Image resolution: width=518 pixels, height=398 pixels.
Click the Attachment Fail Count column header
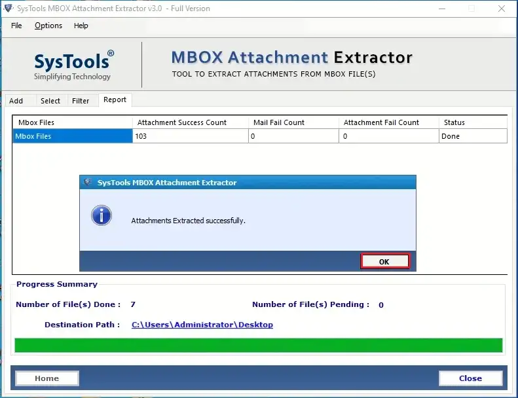(389, 122)
